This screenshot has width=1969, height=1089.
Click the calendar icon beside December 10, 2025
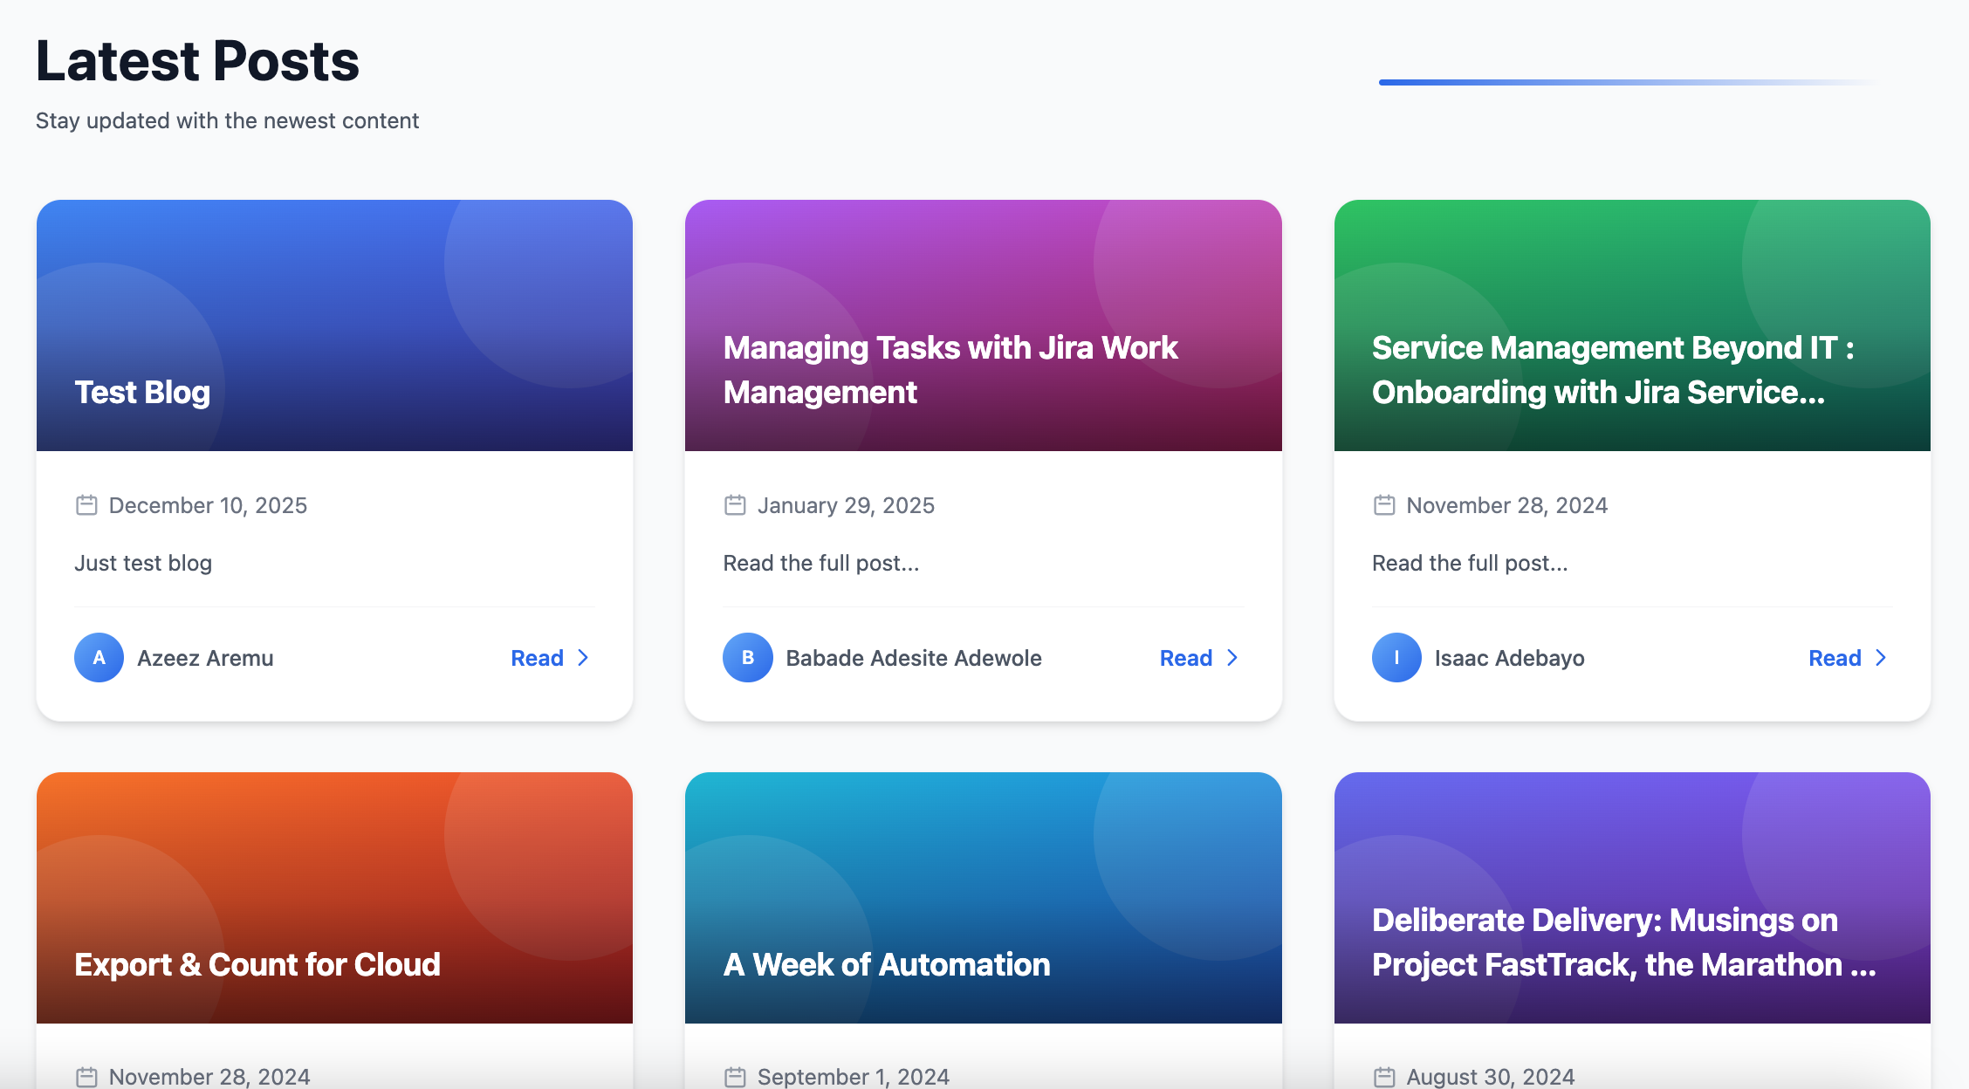tap(86, 505)
